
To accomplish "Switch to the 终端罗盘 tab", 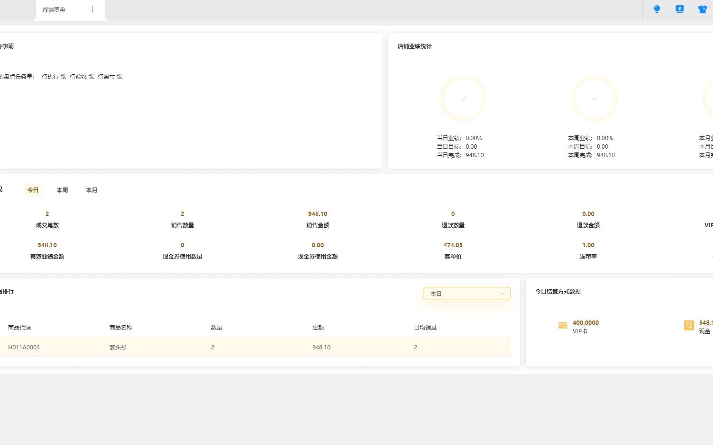I will (x=54, y=9).
